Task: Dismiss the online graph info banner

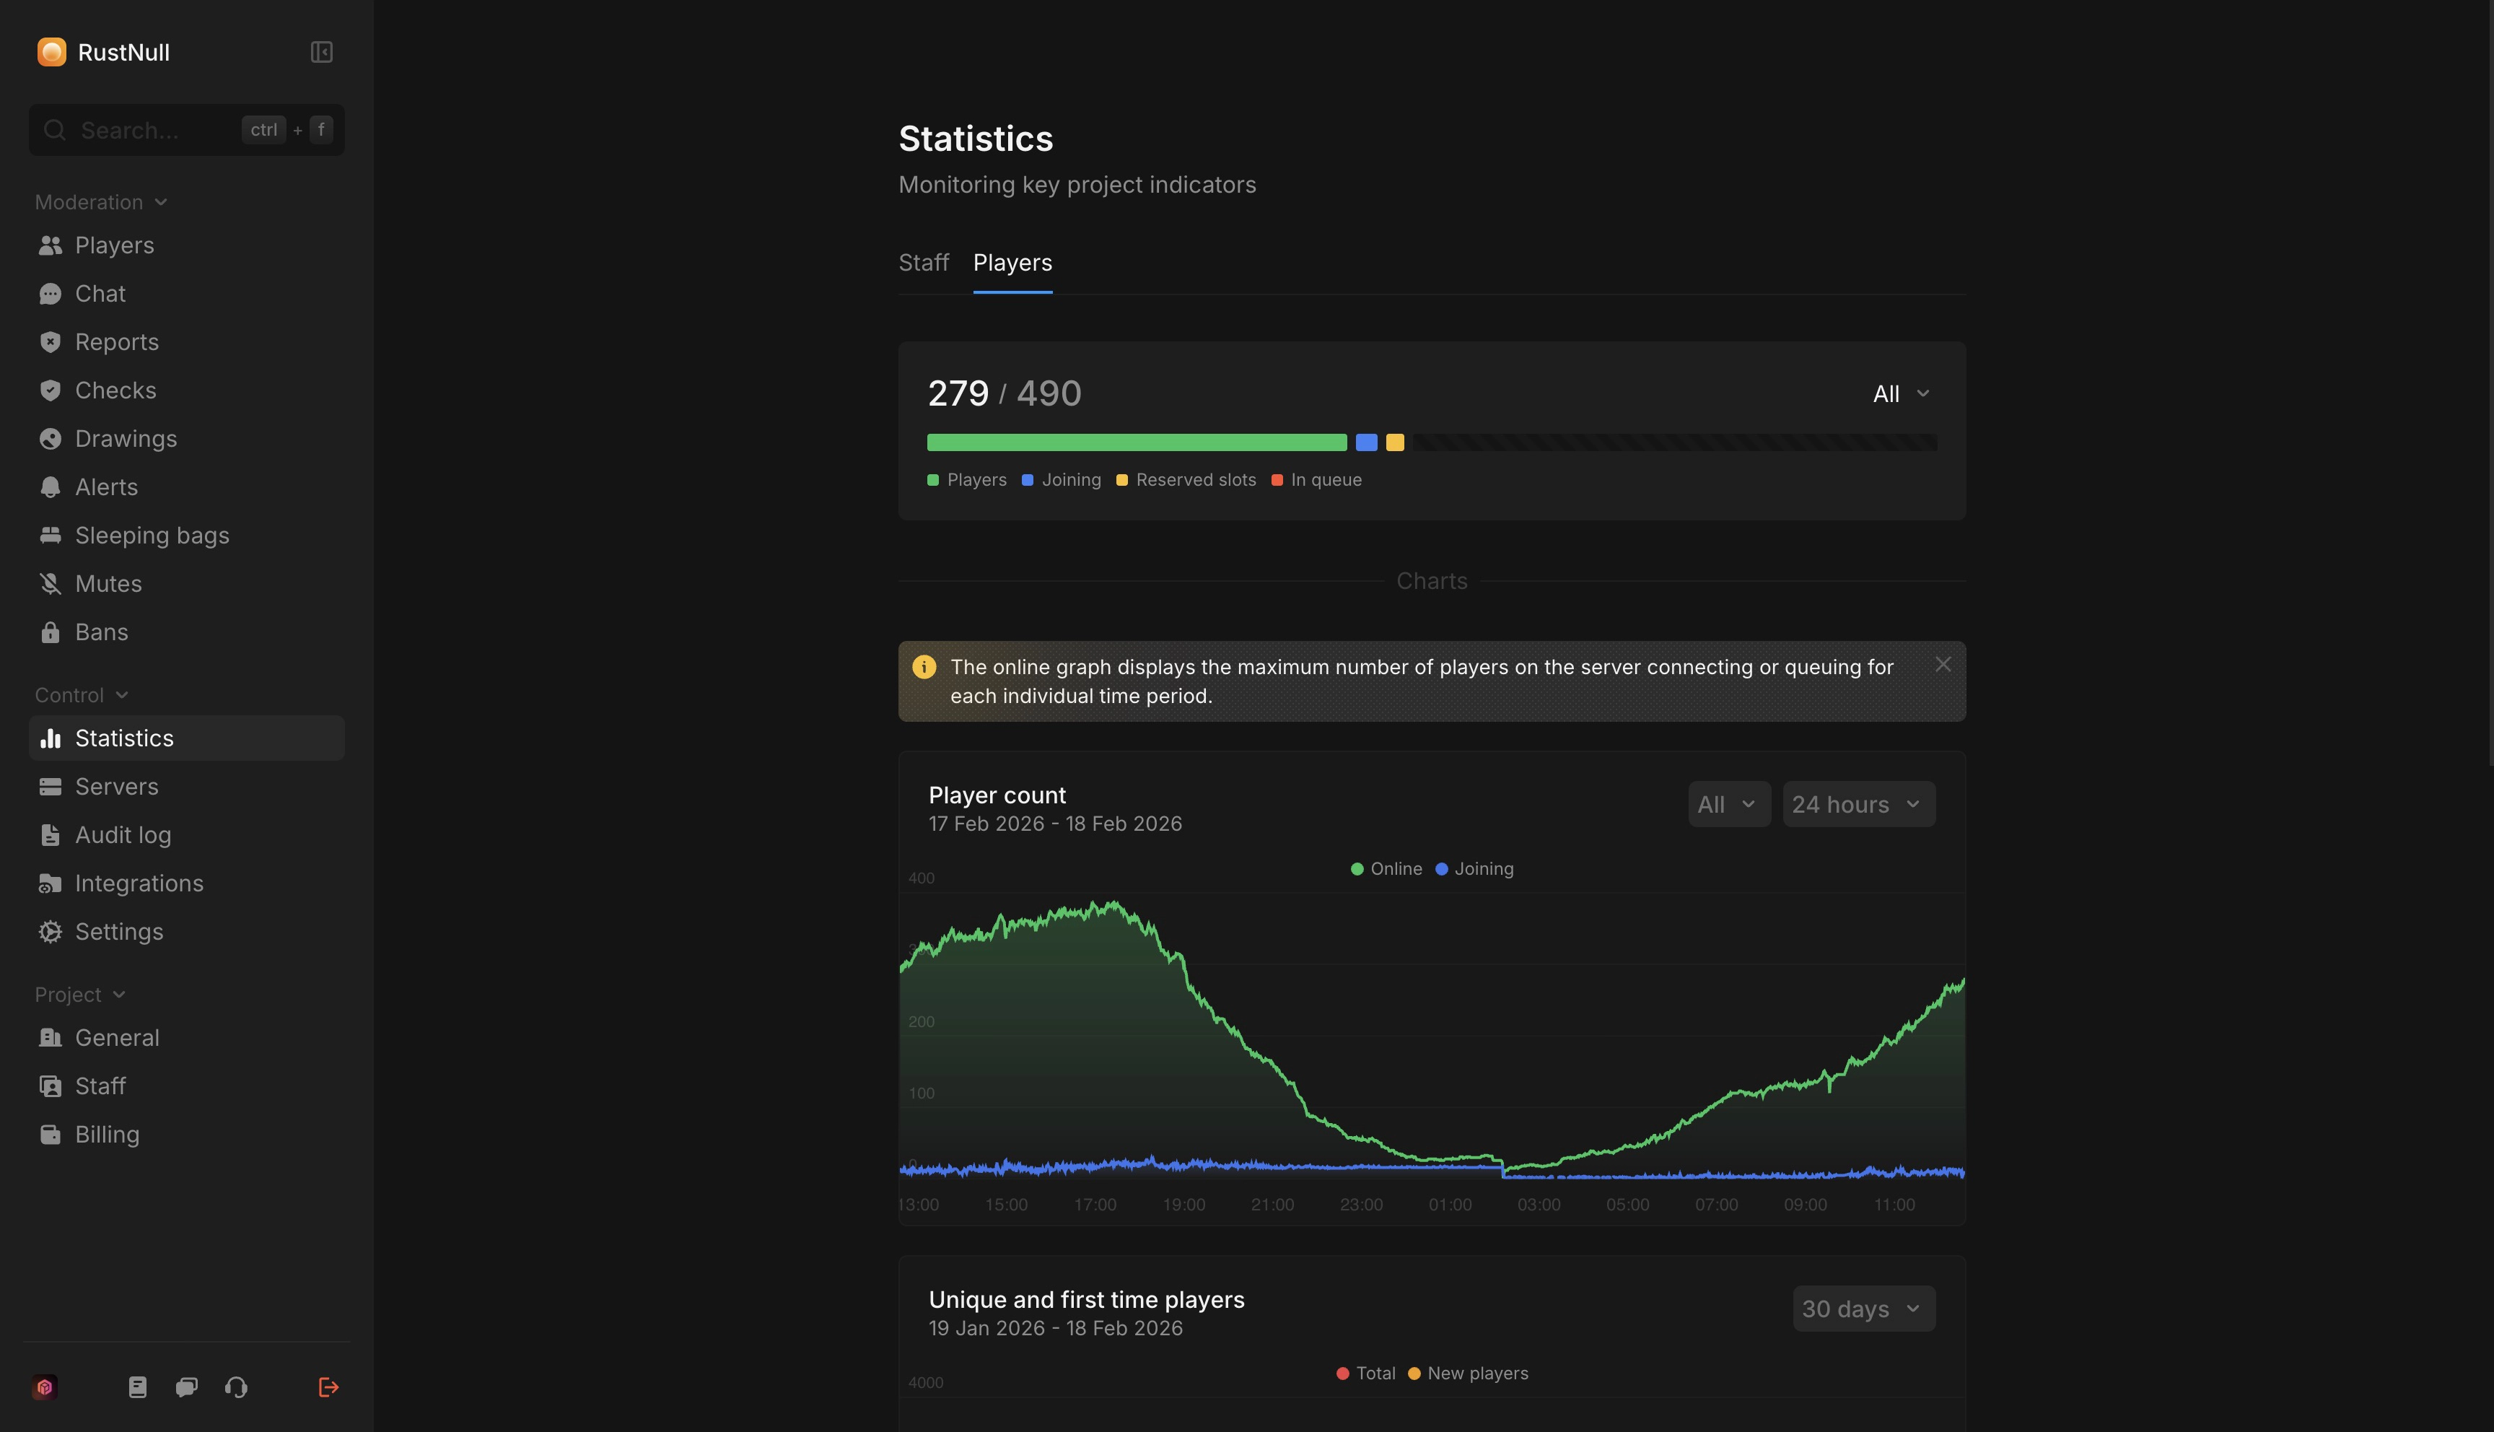Action: point(1943,664)
